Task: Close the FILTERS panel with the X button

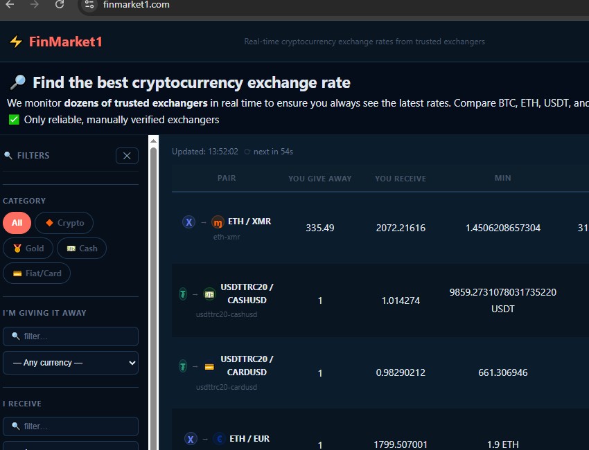Action: [x=127, y=155]
